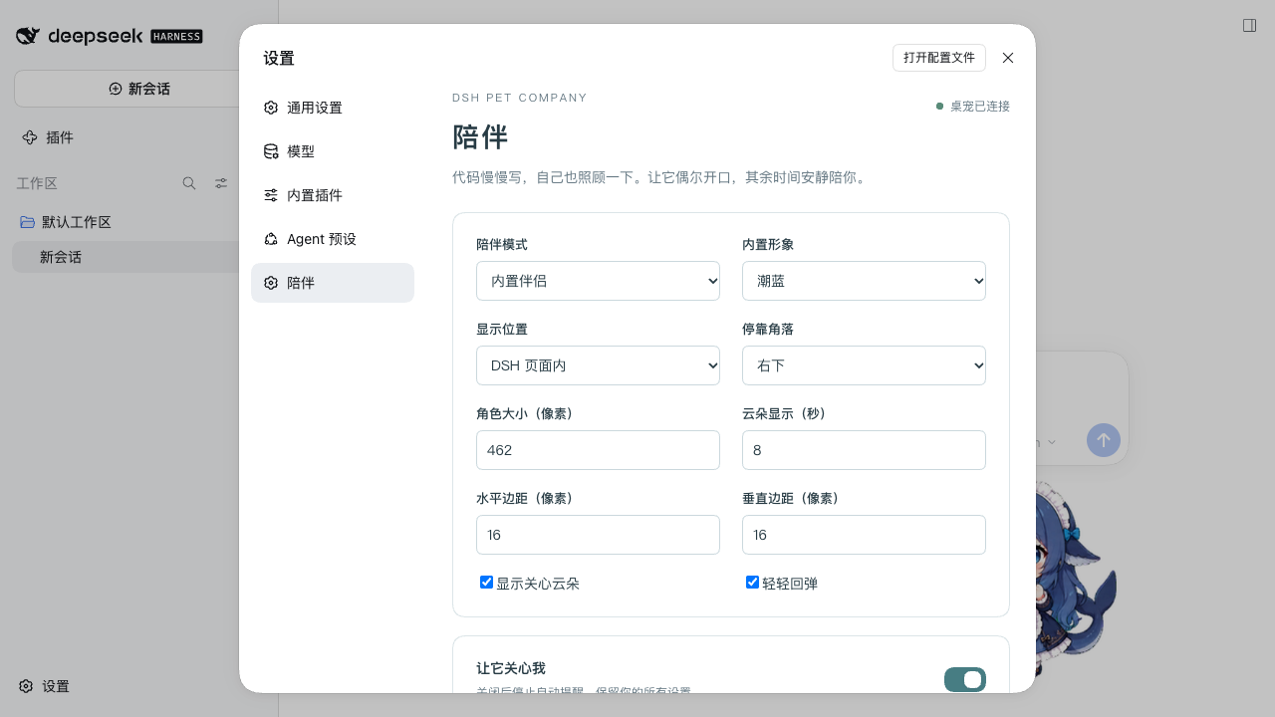
Task: Click the 通用设置 gear icon
Action: tap(271, 108)
